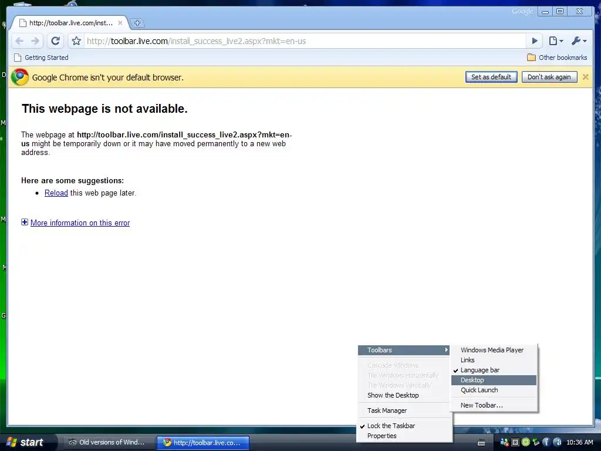This screenshot has height=451, width=601.
Task: Click the Safely Remove Hardware tray icon
Action: [536, 442]
